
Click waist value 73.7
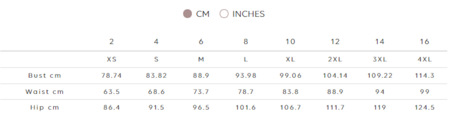coord(201,92)
